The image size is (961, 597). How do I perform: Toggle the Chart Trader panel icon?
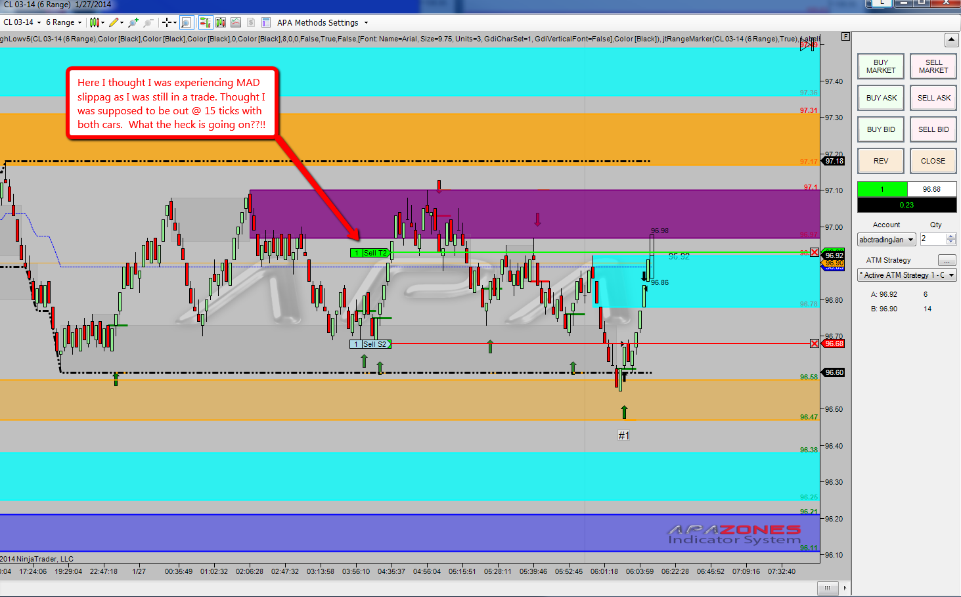click(206, 22)
